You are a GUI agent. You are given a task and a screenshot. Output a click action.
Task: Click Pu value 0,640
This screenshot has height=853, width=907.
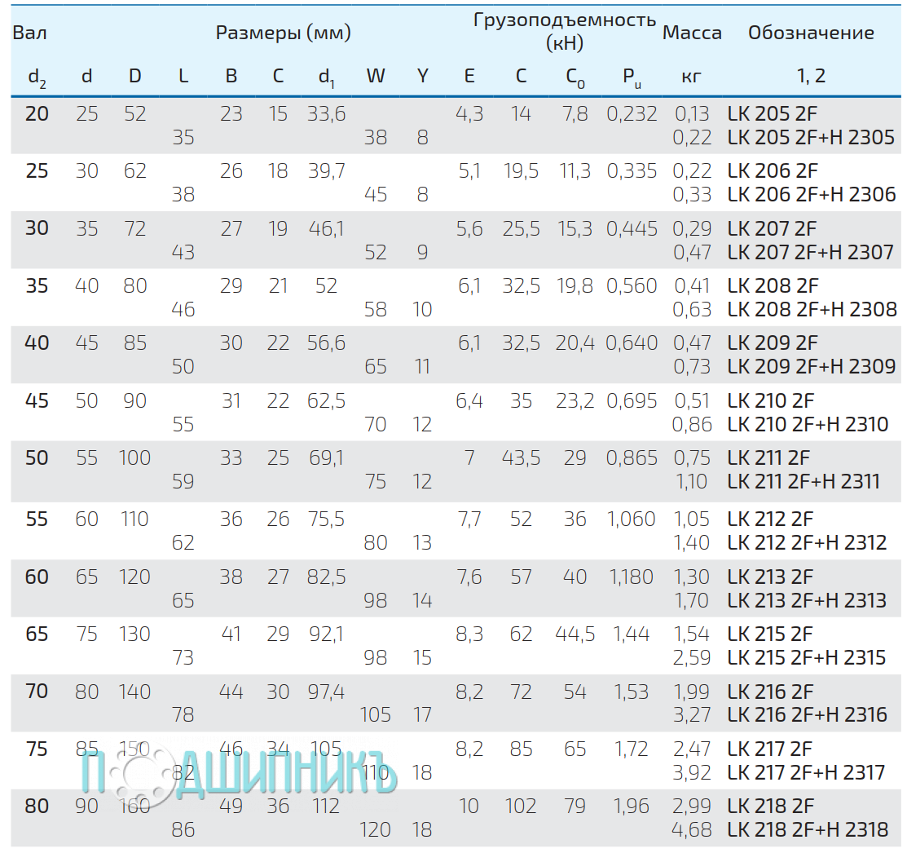632,343
